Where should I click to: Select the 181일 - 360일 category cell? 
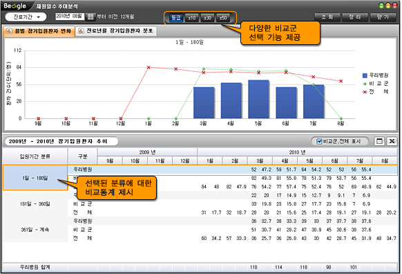coord(35,203)
